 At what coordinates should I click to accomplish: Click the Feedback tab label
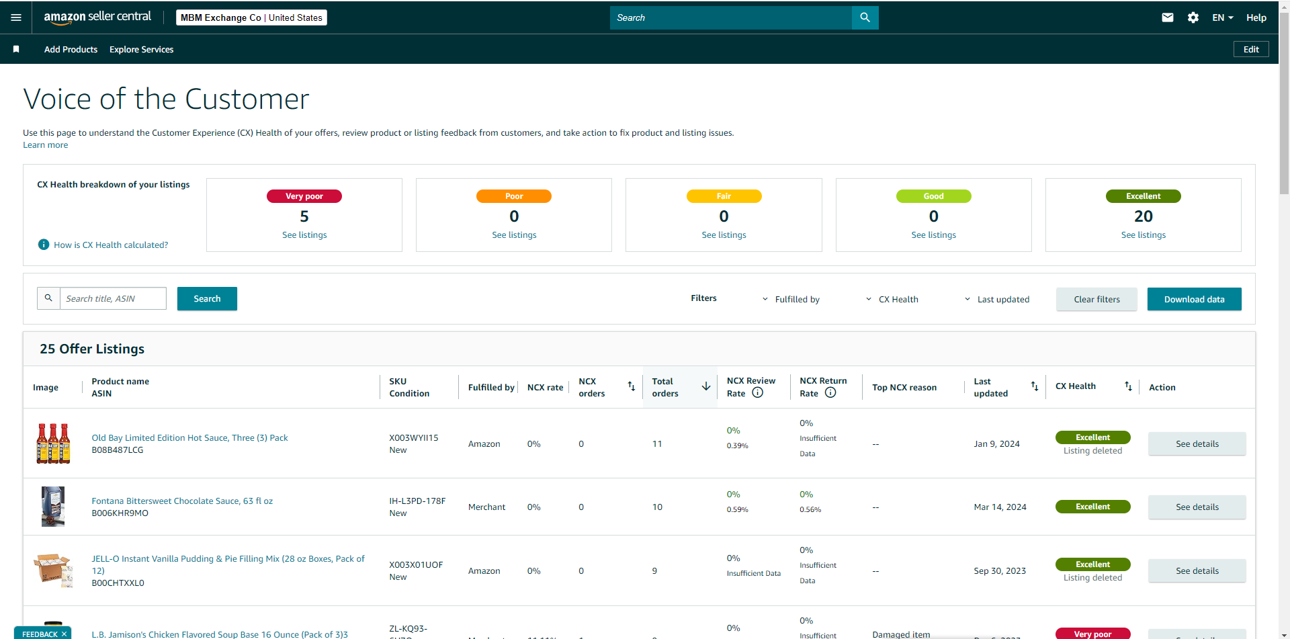(x=40, y=634)
